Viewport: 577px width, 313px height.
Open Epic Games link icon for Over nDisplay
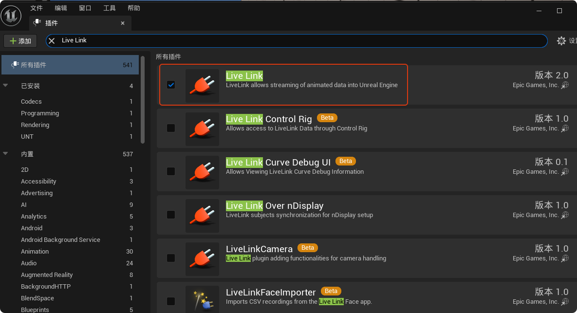(565, 215)
